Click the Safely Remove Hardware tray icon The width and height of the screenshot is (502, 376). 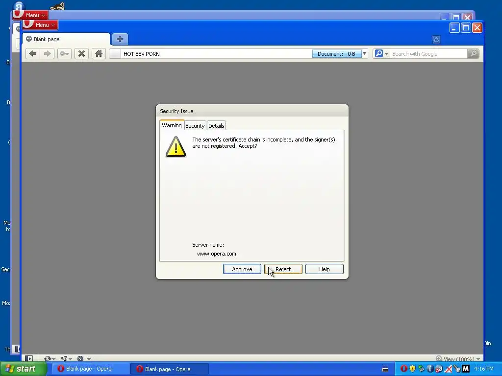pyautogui.click(x=421, y=369)
